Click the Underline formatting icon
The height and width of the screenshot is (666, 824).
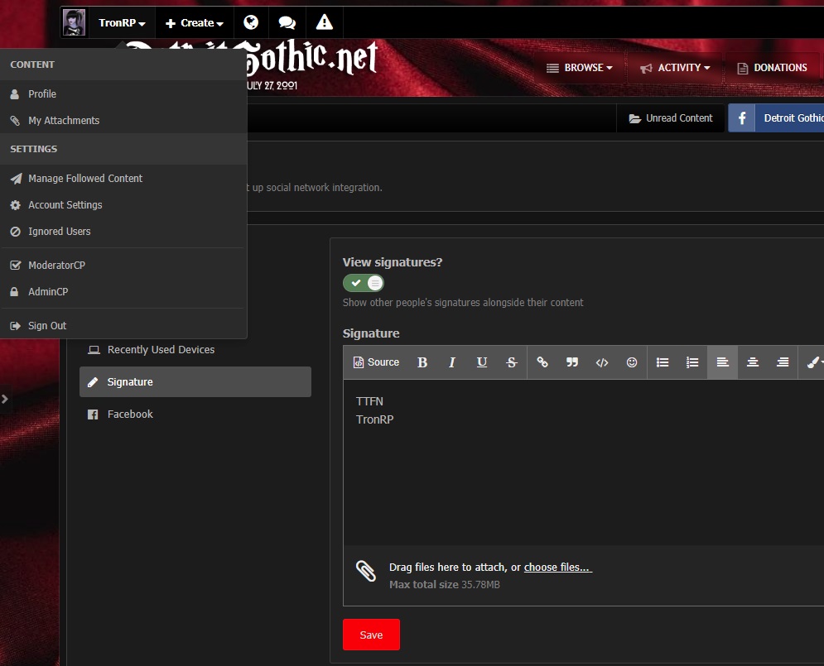(x=482, y=362)
